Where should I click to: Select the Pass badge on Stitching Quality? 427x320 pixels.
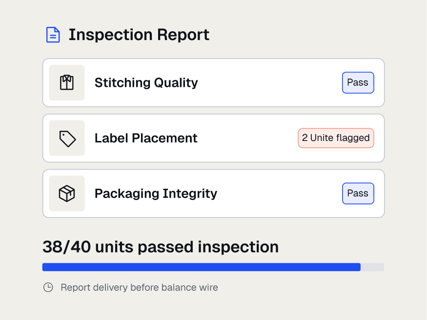click(x=358, y=82)
